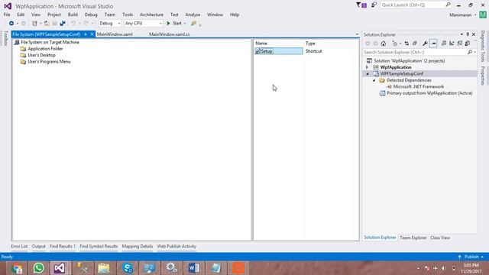Switch to the Class View tab

[x=440, y=238]
